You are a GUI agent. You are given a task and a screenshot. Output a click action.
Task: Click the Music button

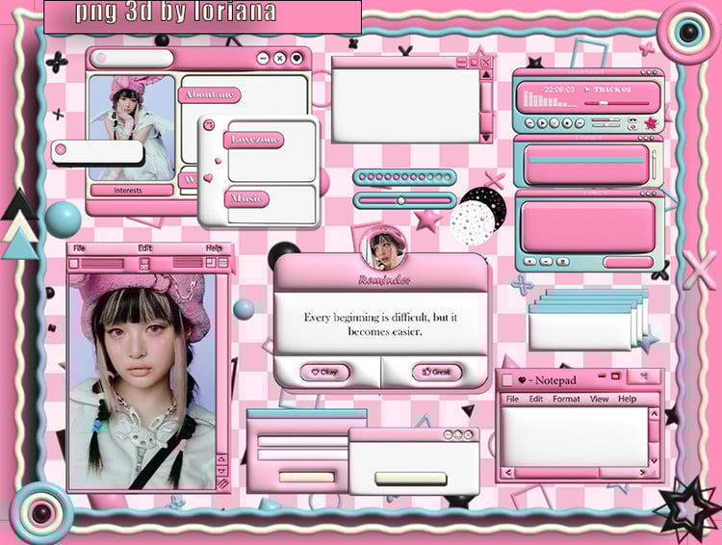coord(246,198)
